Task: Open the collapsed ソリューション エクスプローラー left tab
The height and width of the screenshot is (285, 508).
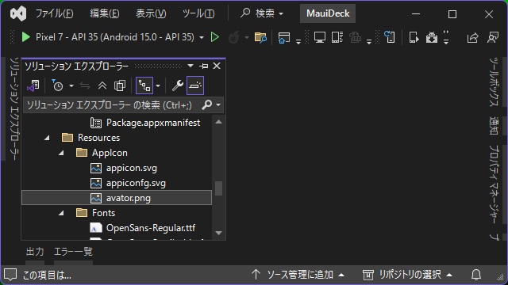Action: click(x=14, y=108)
